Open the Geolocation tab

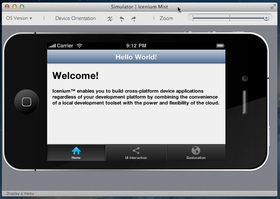[196, 153]
